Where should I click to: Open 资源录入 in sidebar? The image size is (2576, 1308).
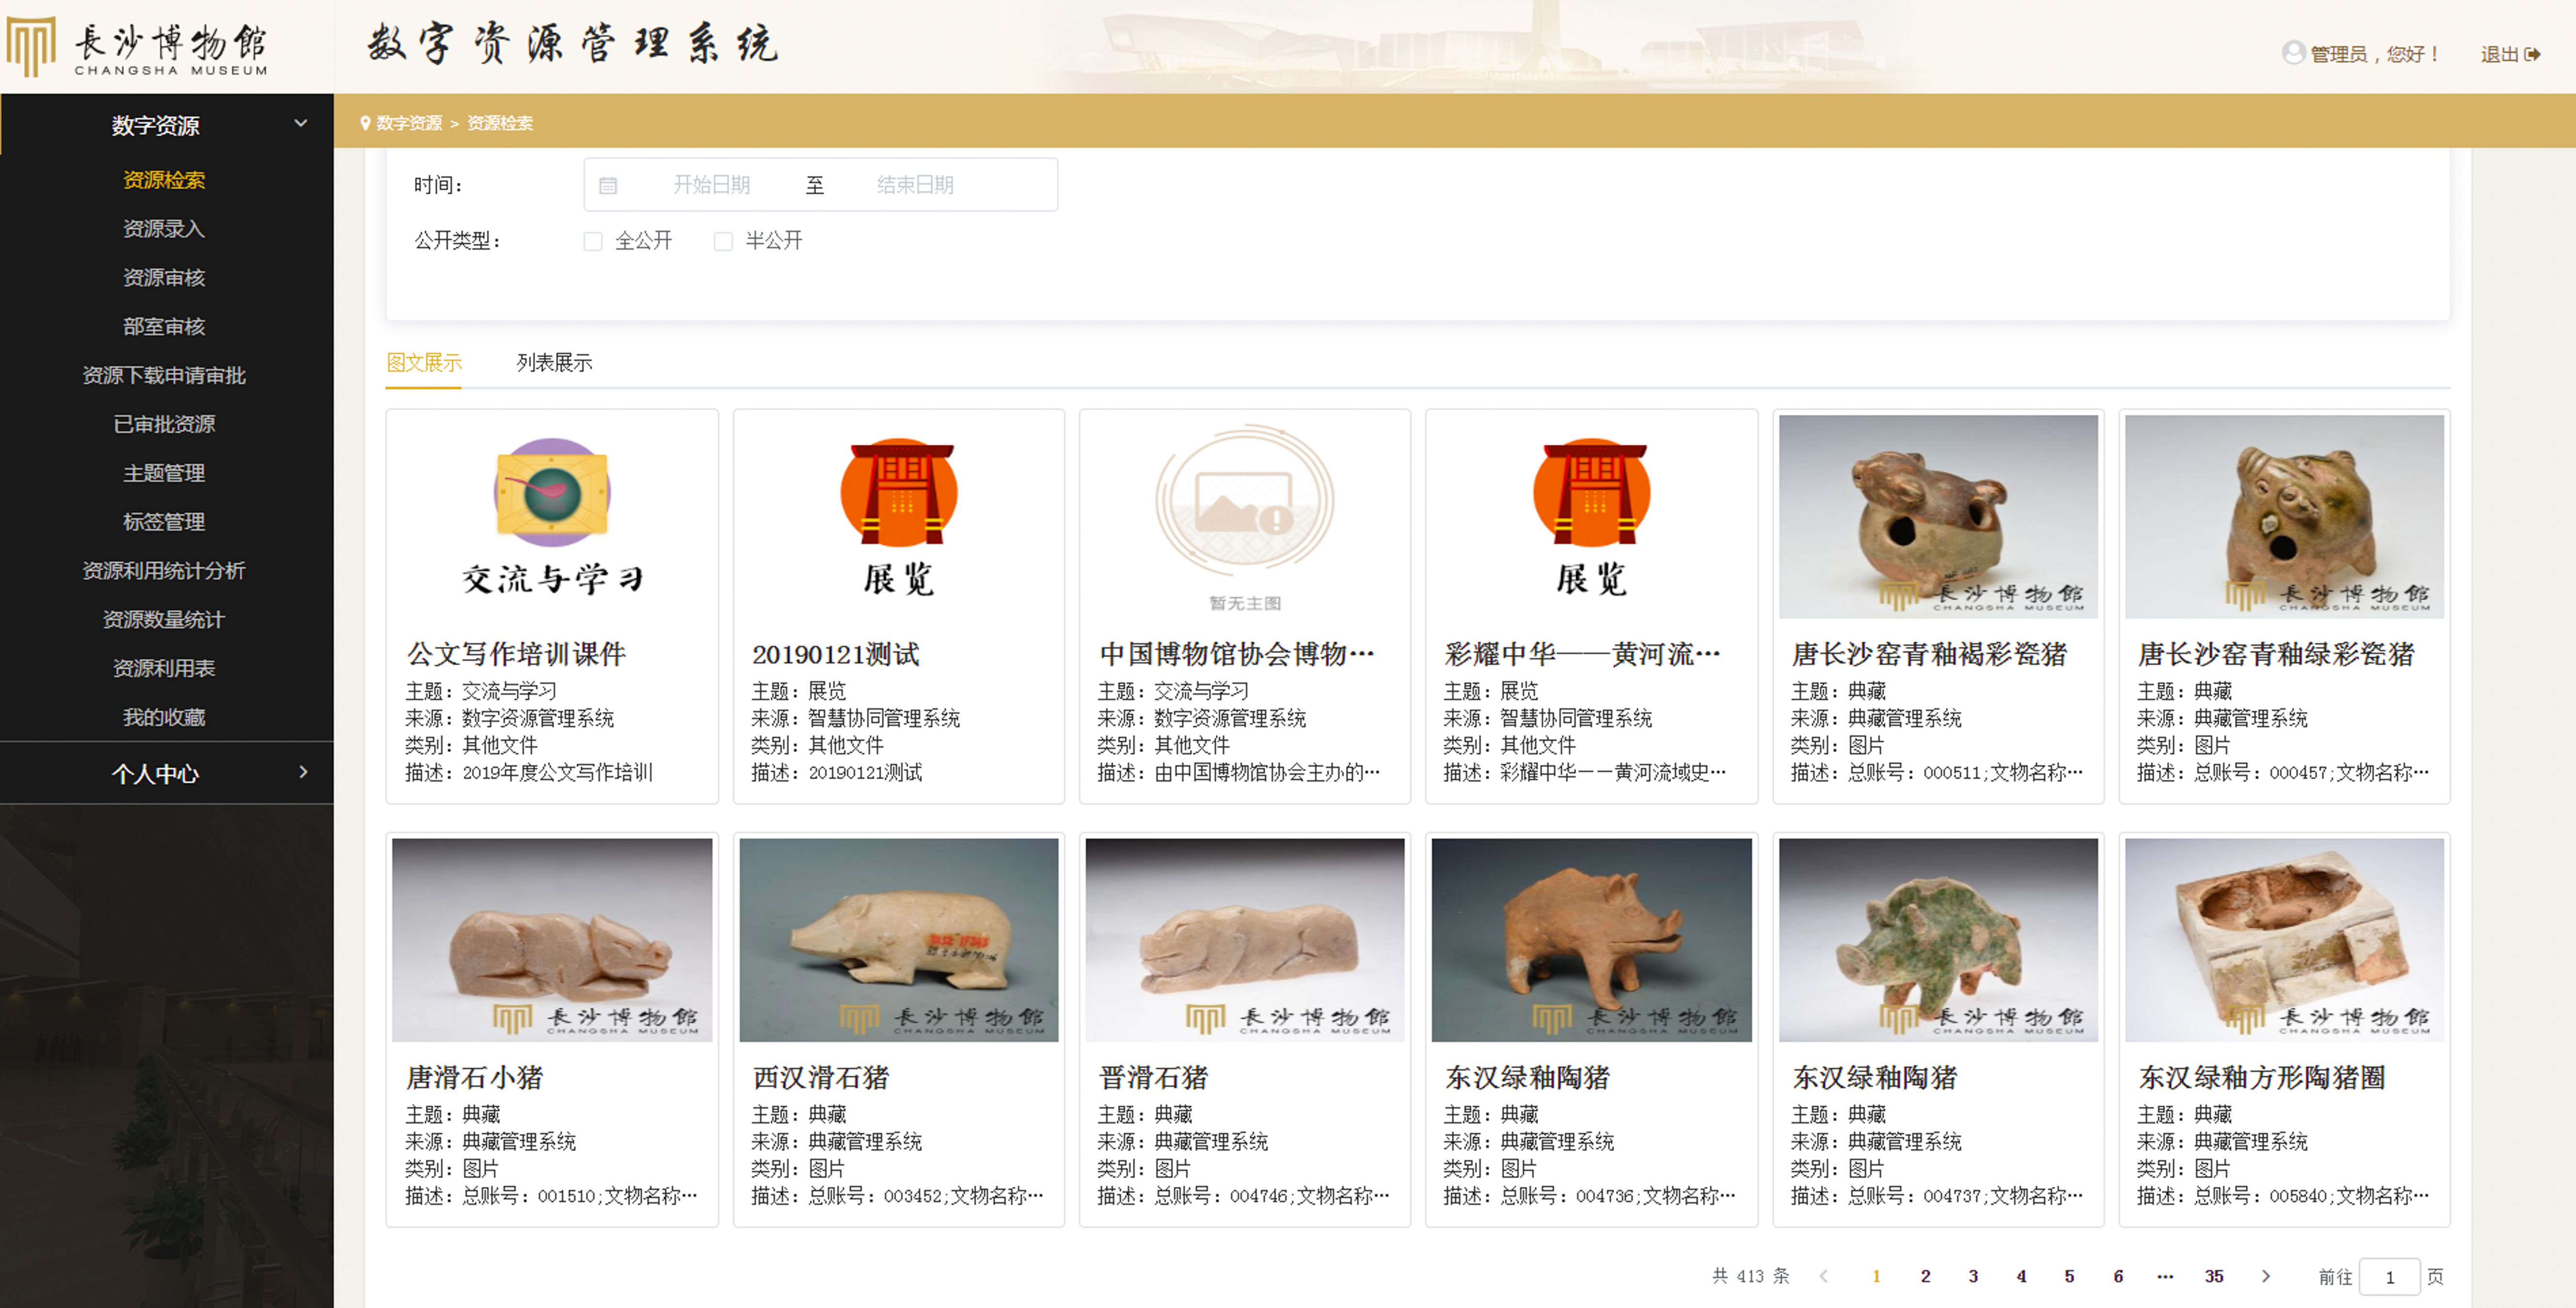click(164, 229)
